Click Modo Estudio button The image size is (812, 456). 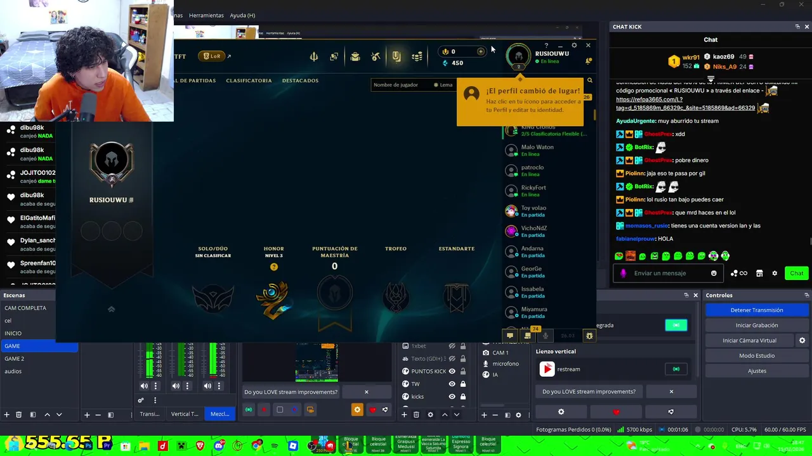(757, 355)
